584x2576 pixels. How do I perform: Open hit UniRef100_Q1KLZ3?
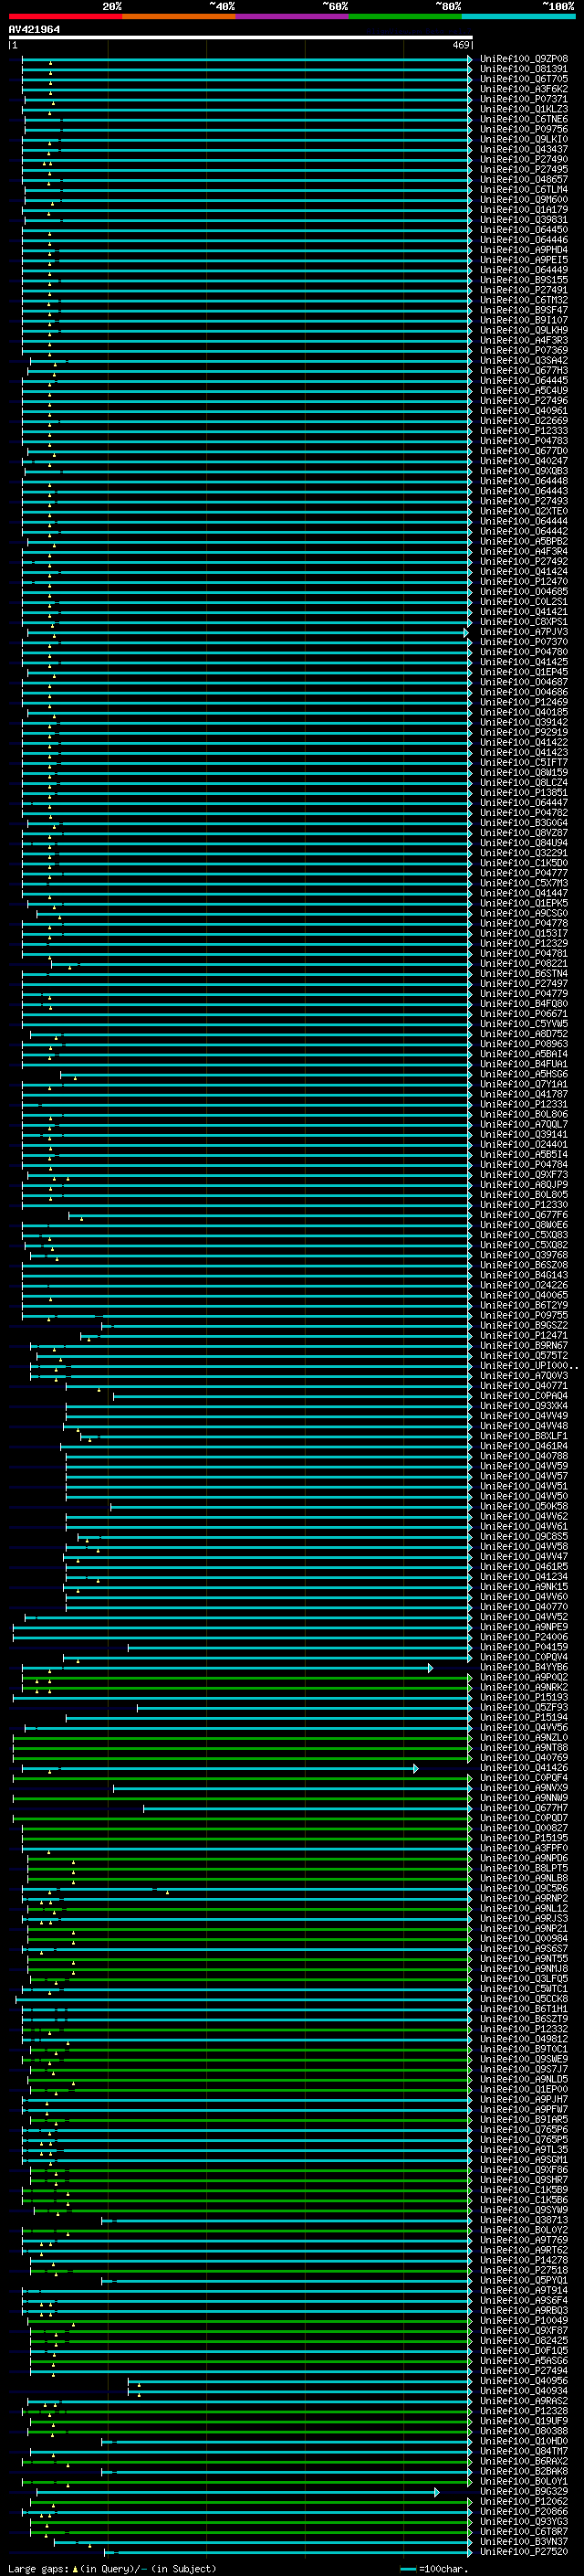523,109
